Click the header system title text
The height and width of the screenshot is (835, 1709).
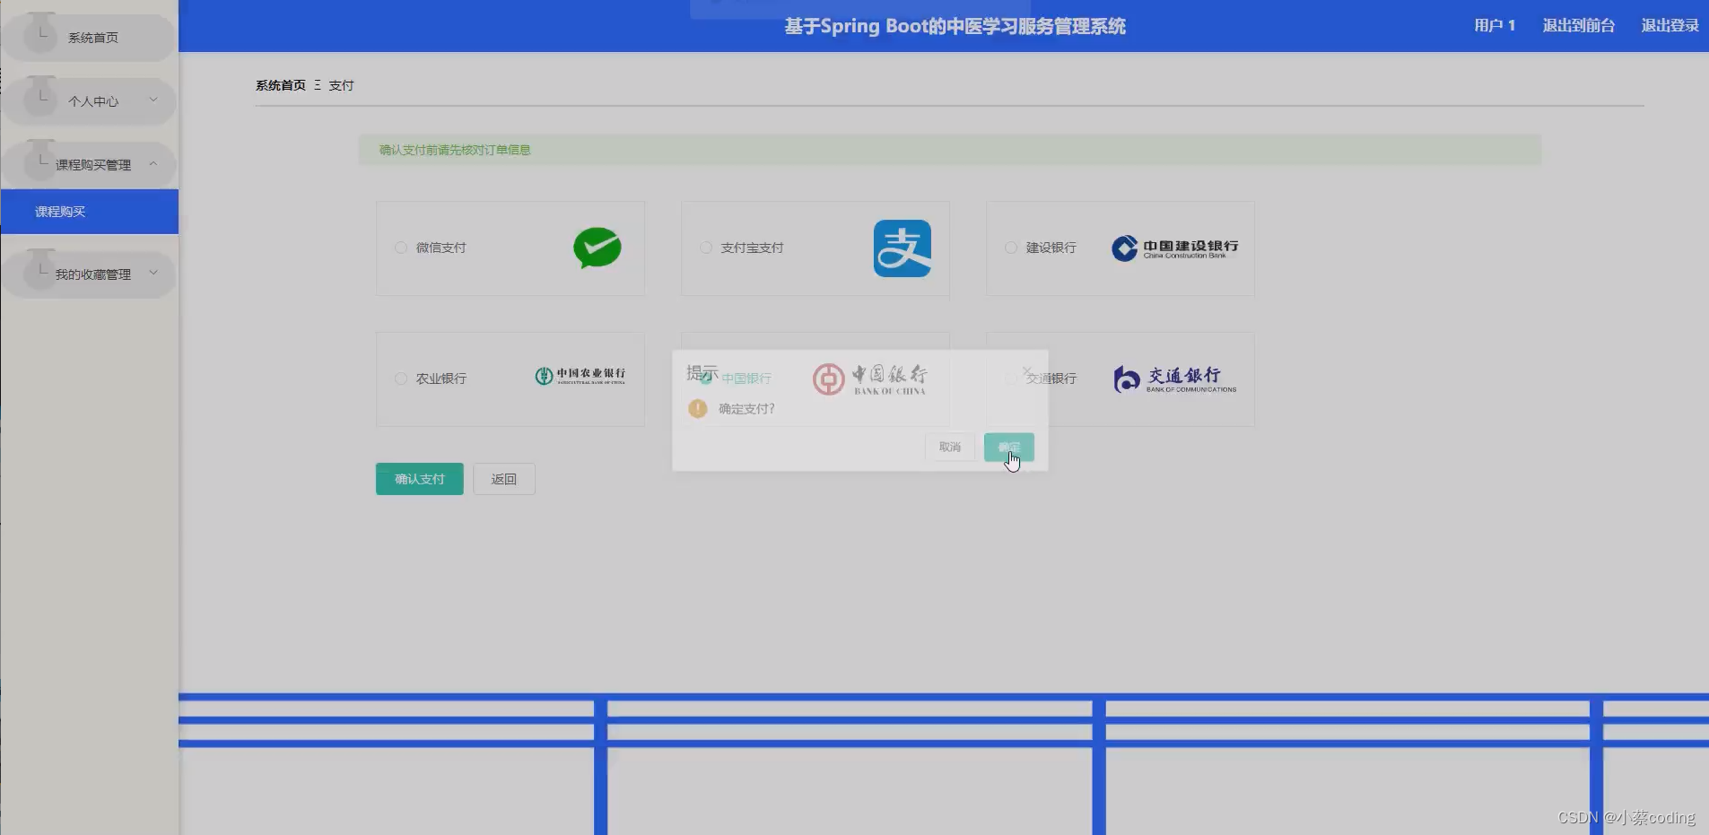[x=955, y=26]
